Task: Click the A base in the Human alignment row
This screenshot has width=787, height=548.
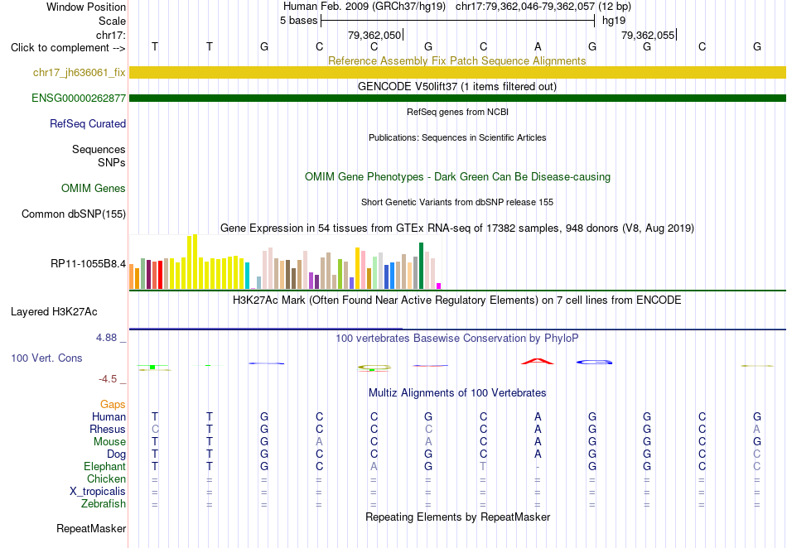Action: coord(538,416)
